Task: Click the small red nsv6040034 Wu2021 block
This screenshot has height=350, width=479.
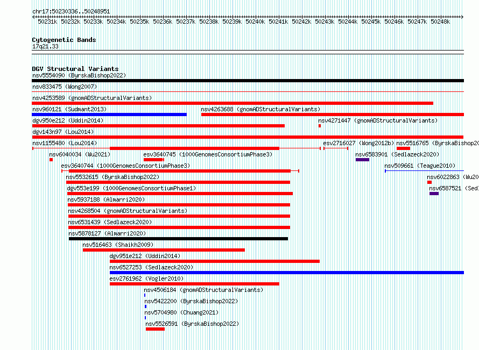Action: tap(51, 160)
